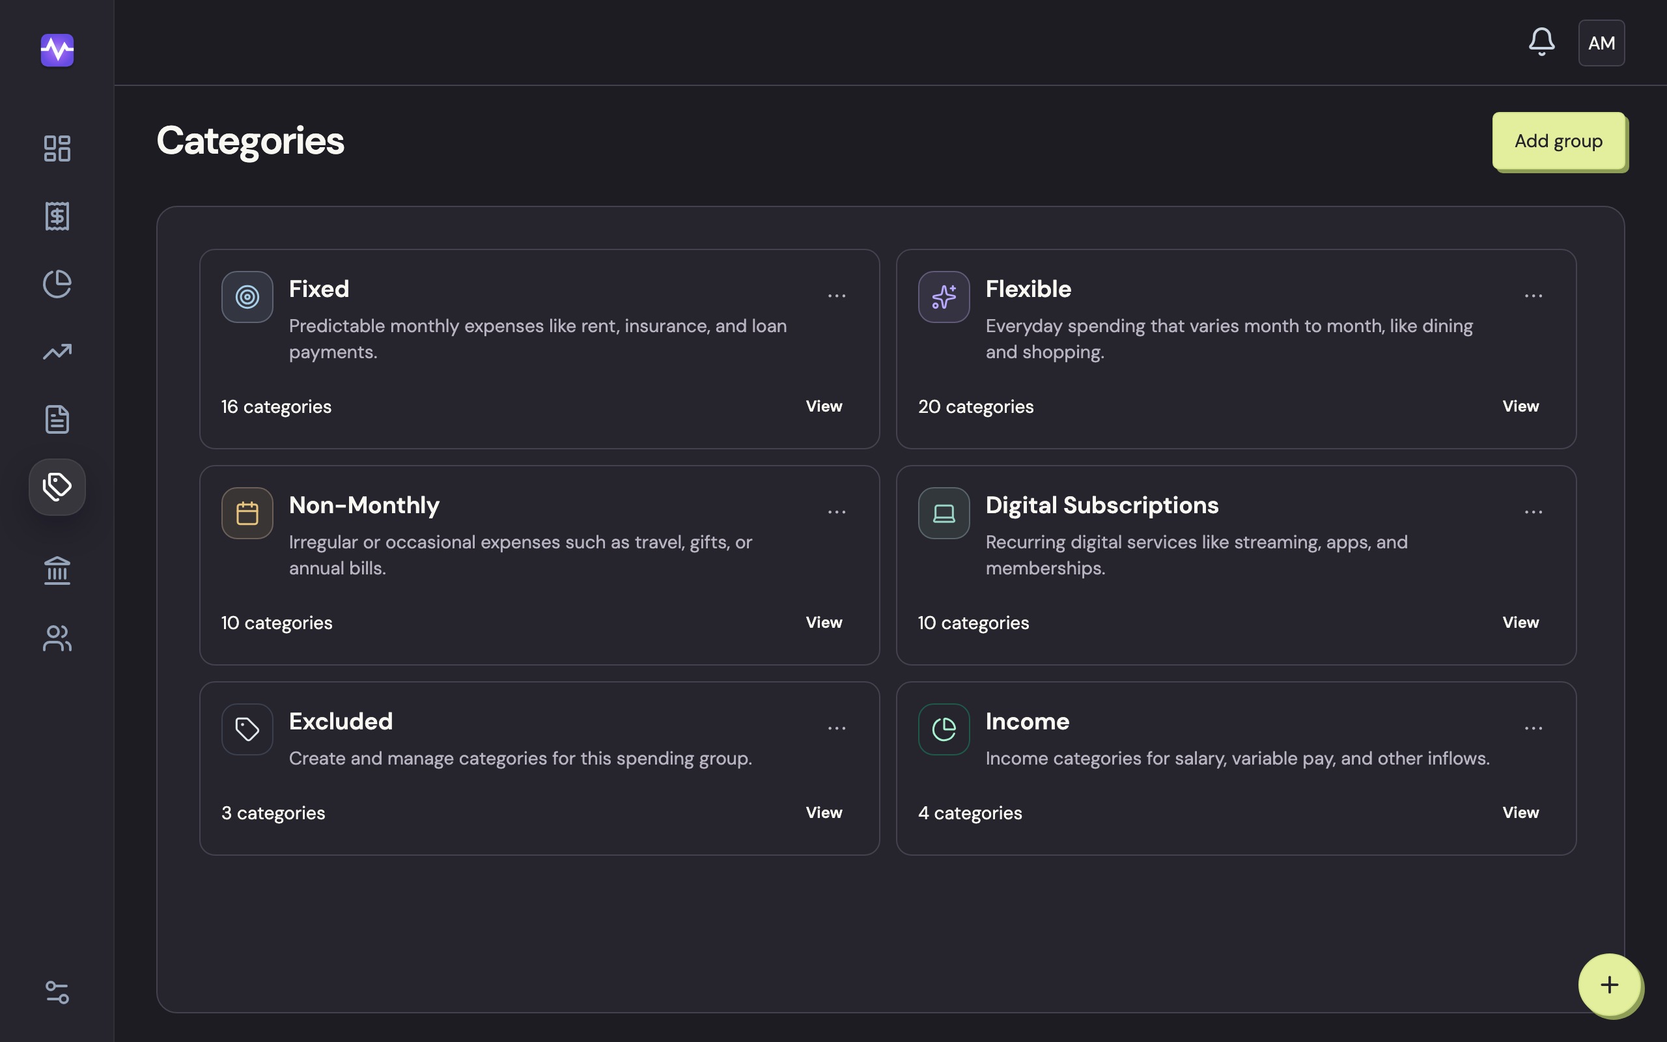Viewport: 1667px width, 1042px height.
Task: Open the bank accounts icon in sidebar
Action: [57, 570]
